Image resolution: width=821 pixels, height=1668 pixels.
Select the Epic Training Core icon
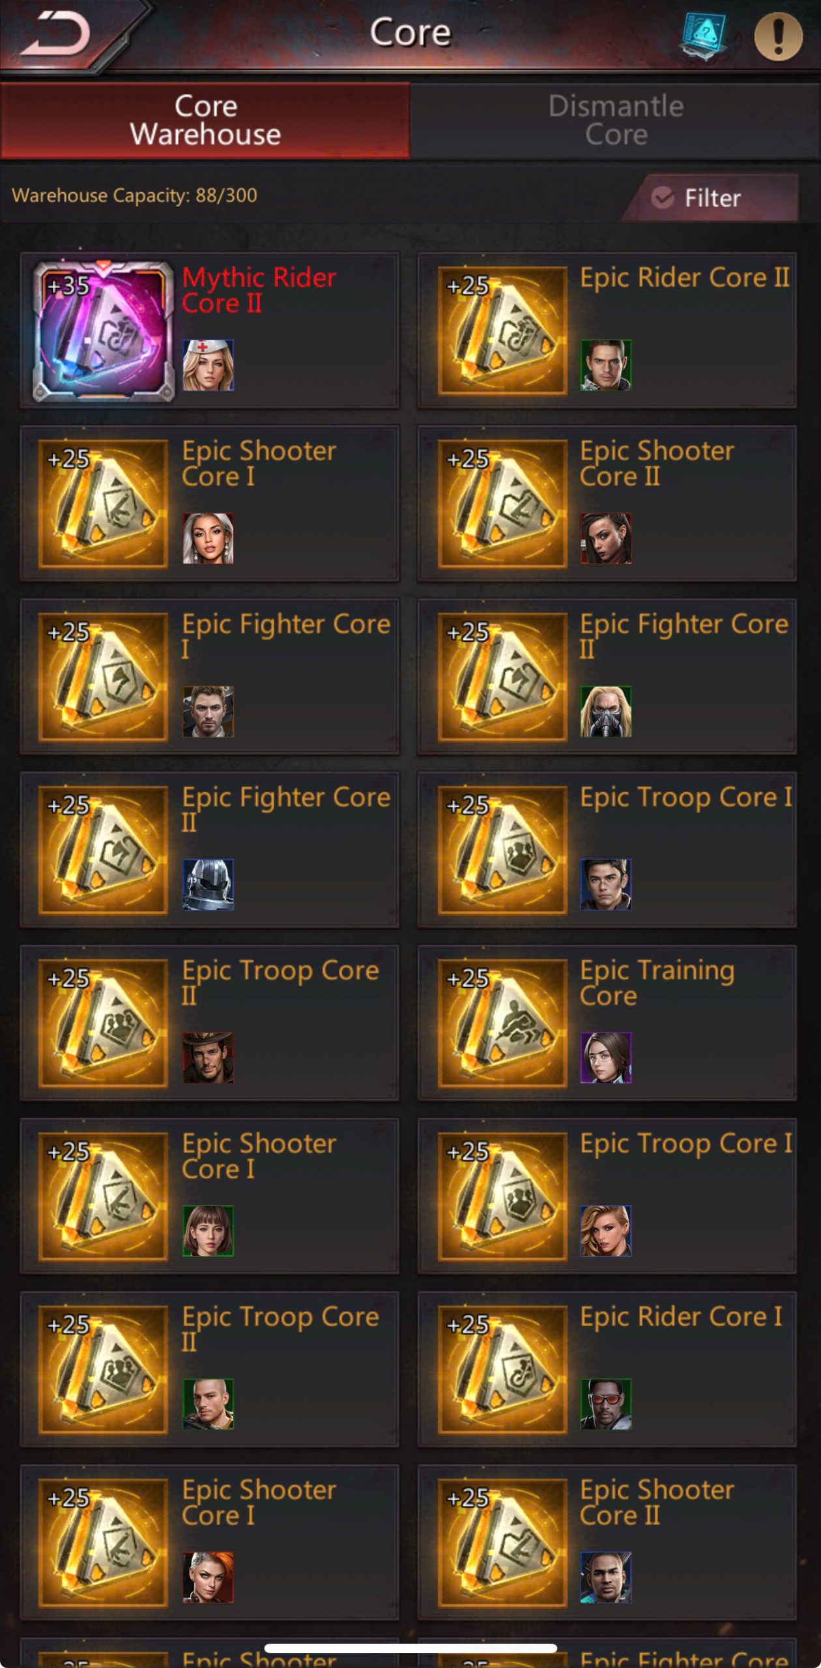(502, 1024)
